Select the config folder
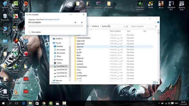Image resolution: width=189 pixels, height=106 pixels. pyautogui.click(x=79, y=73)
